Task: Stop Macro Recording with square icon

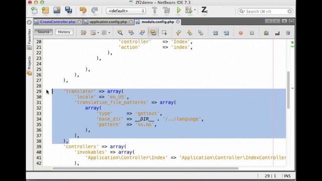Action: point(252,33)
